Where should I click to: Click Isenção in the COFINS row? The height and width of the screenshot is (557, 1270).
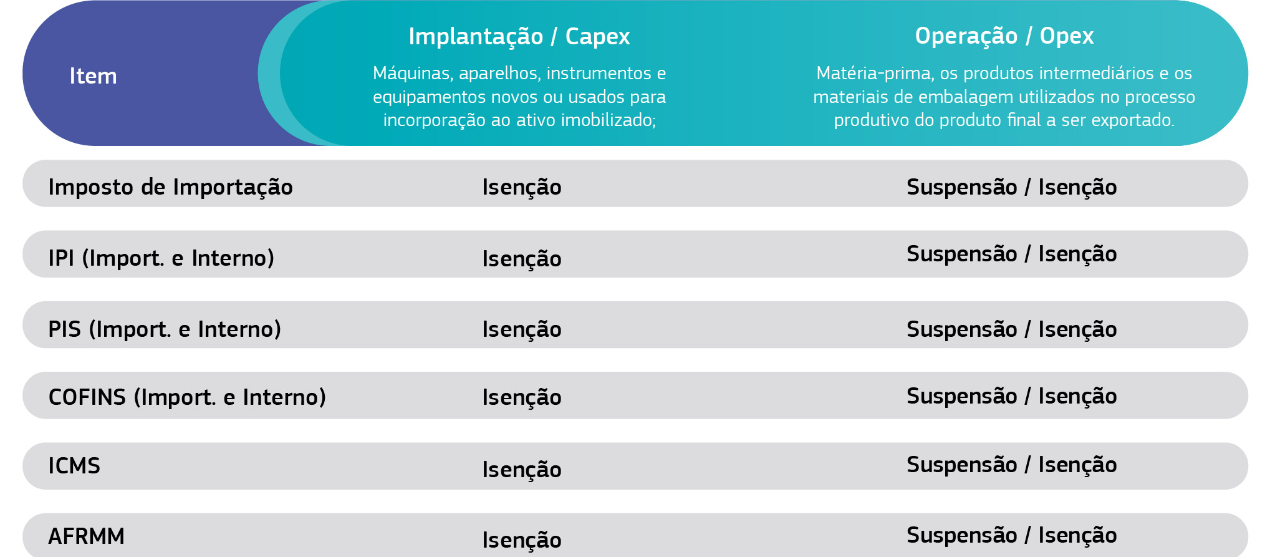(x=522, y=397)
